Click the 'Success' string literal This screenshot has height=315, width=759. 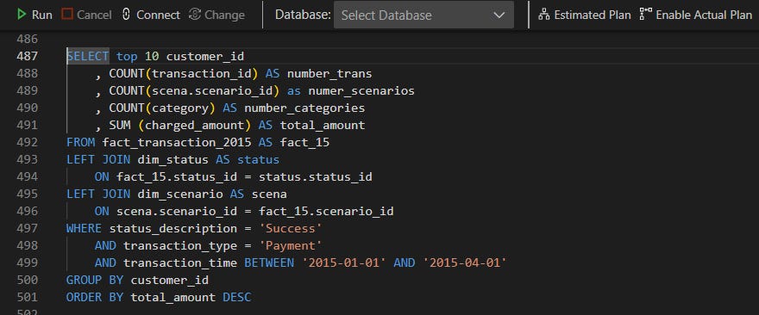point(291,229)
